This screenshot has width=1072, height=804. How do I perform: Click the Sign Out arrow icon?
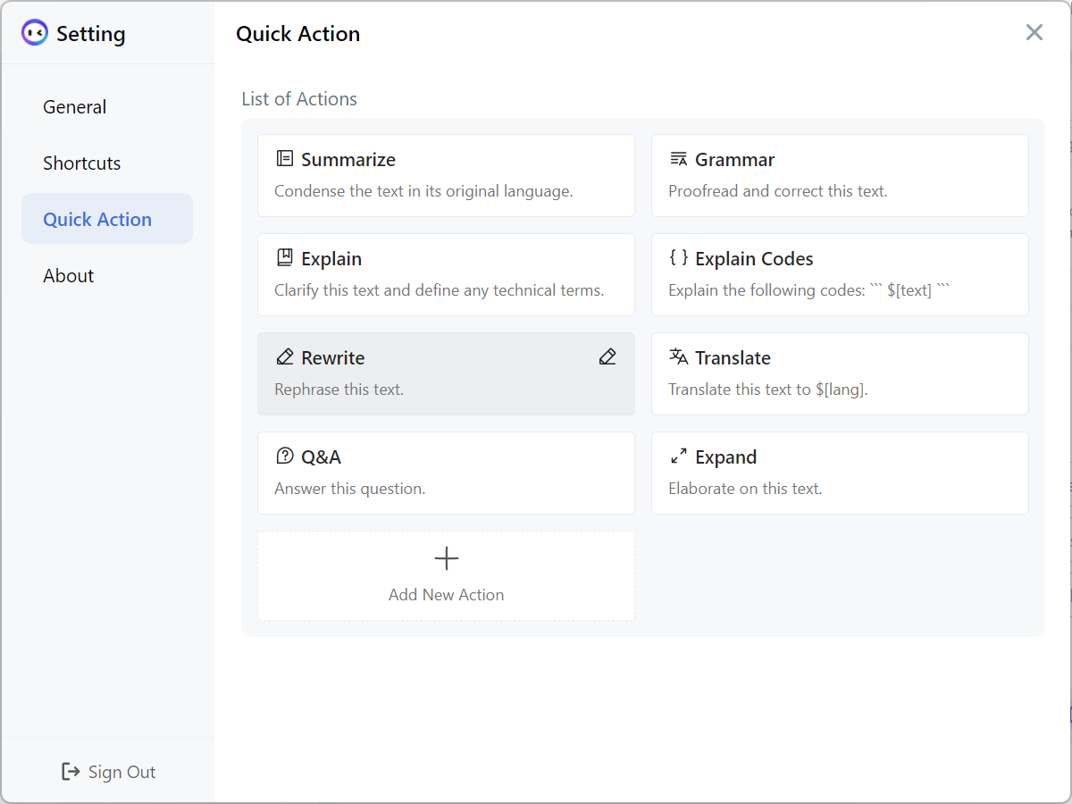(71, 771)
